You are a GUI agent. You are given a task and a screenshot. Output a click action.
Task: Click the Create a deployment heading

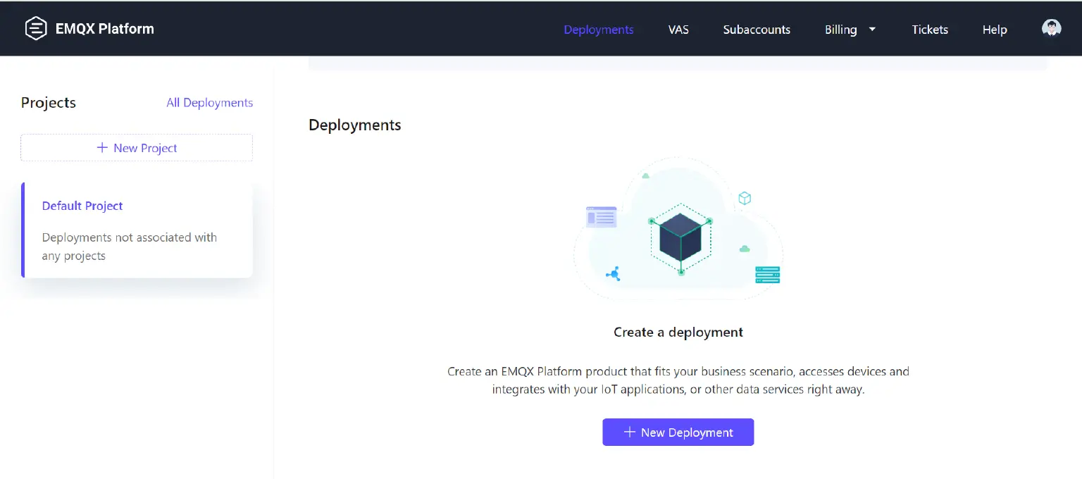pos(678,332)
